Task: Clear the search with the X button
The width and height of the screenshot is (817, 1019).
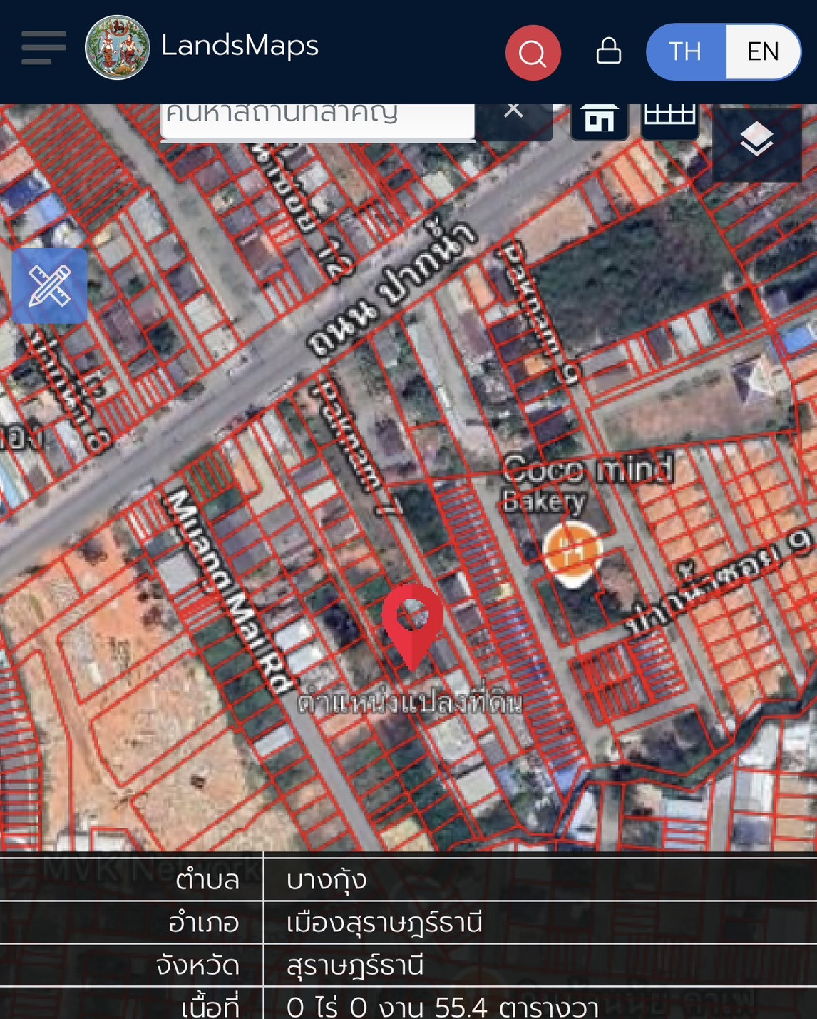Action: coord(513,112)
